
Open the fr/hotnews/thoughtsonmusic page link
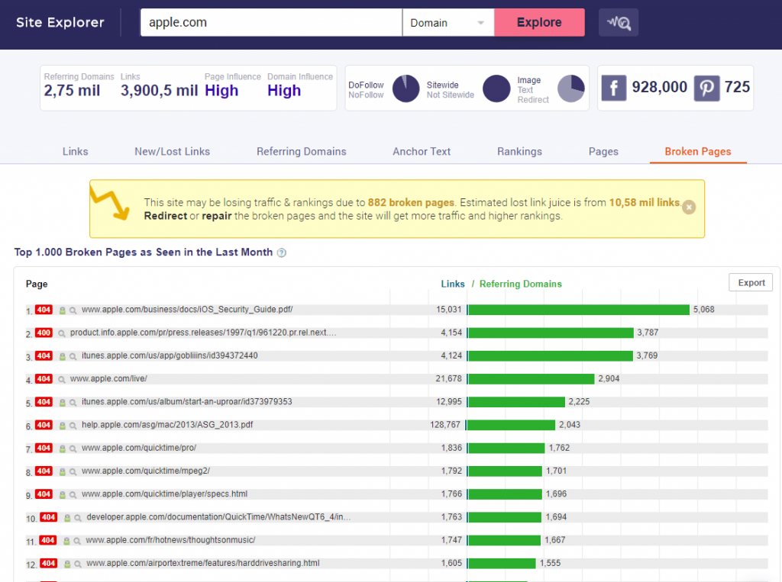tap(170, 540)
